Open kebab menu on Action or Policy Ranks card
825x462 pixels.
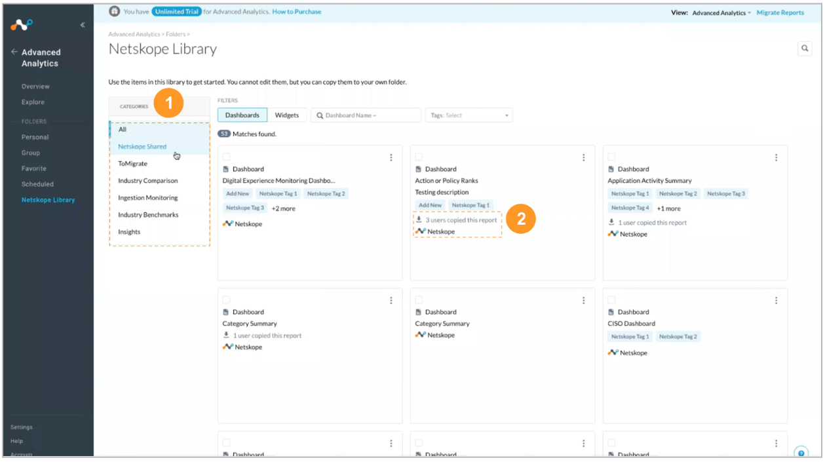(x=584, y=157)
